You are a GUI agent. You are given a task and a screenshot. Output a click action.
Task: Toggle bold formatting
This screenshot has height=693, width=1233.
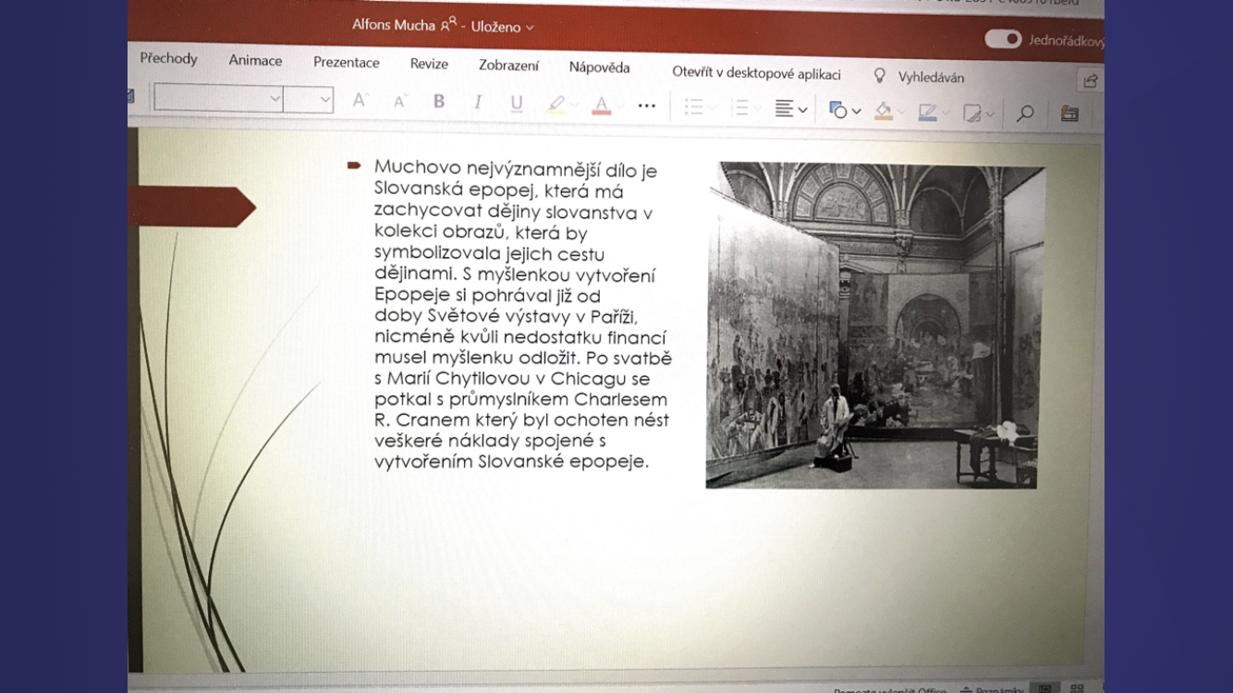coord(439,102)
